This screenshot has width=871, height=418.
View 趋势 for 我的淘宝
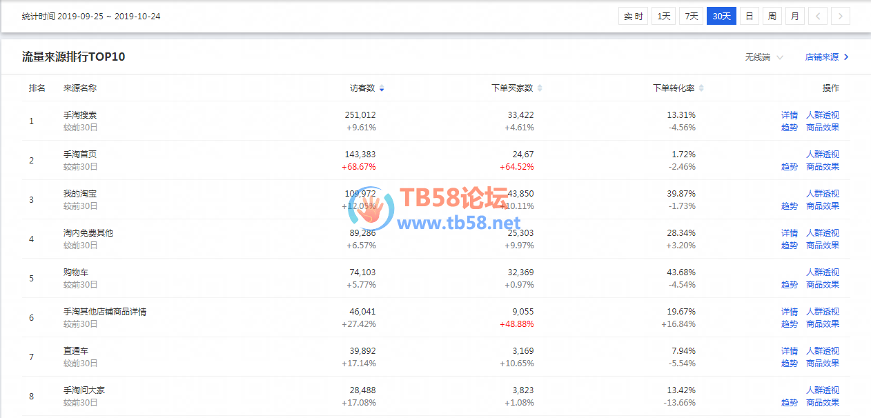(x=790, y=206)
